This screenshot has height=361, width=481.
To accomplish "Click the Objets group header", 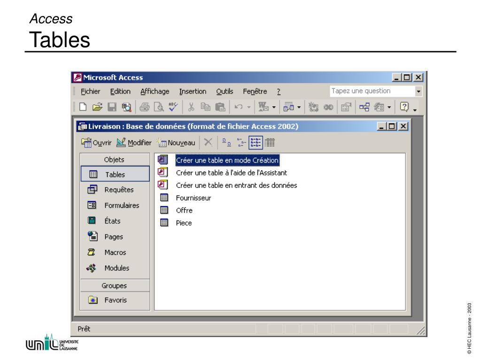I will click(115, 160).
